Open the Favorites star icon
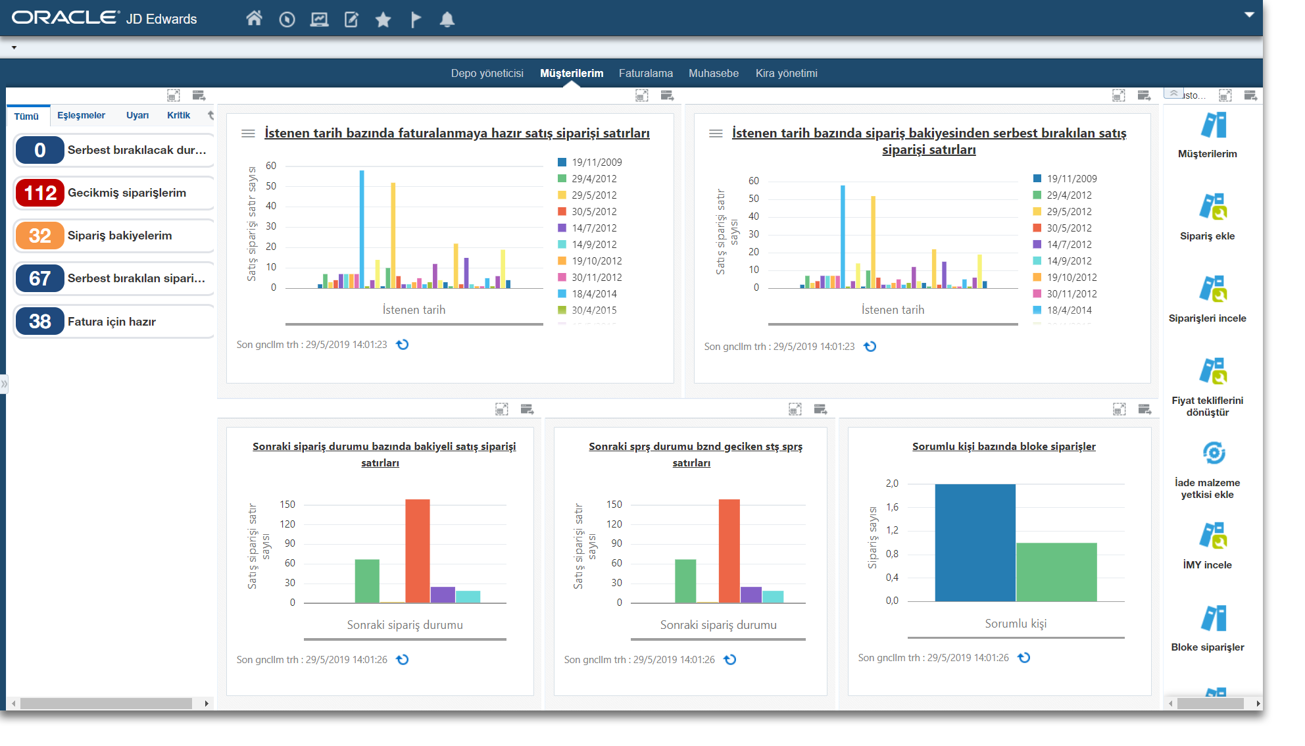This screenshot has width=1305, height=746. click(x=383, y=20)
